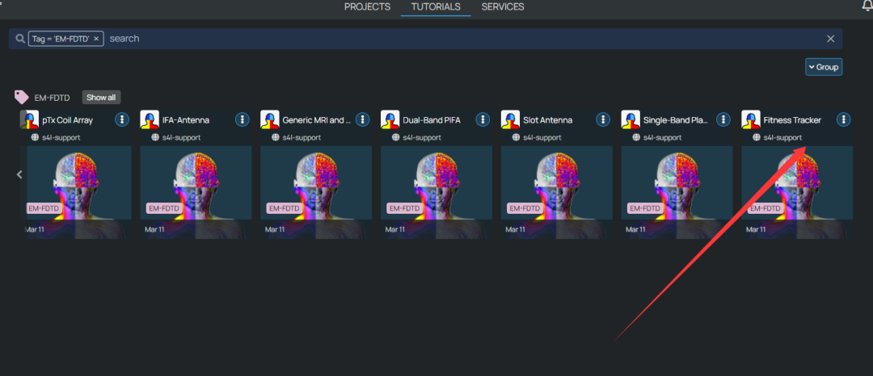Open the Fitness Tracker three-dot menu
Image resolution: width=873 pixels, height=376 pixels.
click(x=843, y=119)
